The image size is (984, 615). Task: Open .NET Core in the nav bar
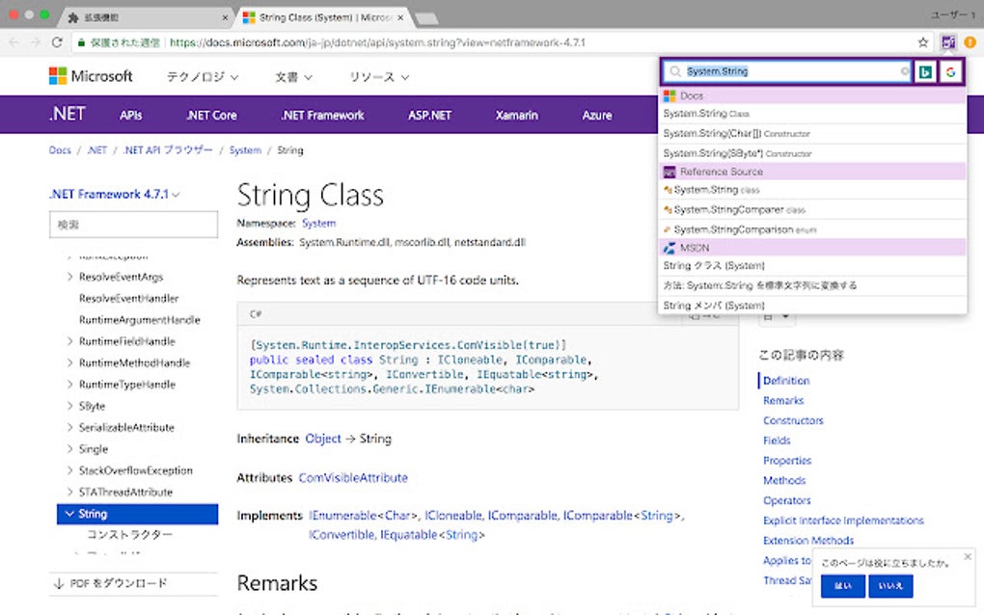pyautogui.click(x=211, y=116)
